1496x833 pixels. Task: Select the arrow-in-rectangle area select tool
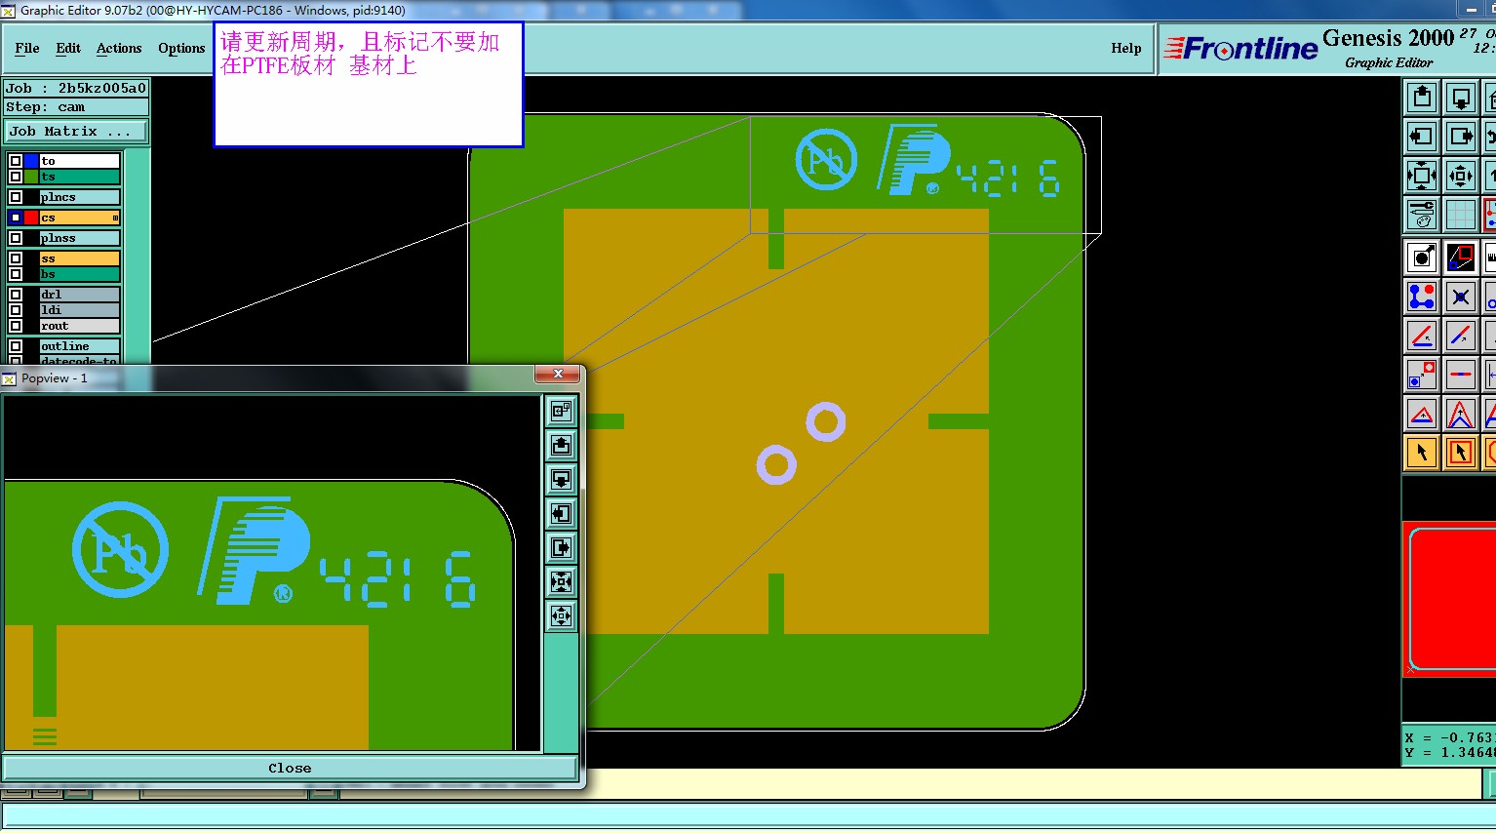coord(1460,453)
